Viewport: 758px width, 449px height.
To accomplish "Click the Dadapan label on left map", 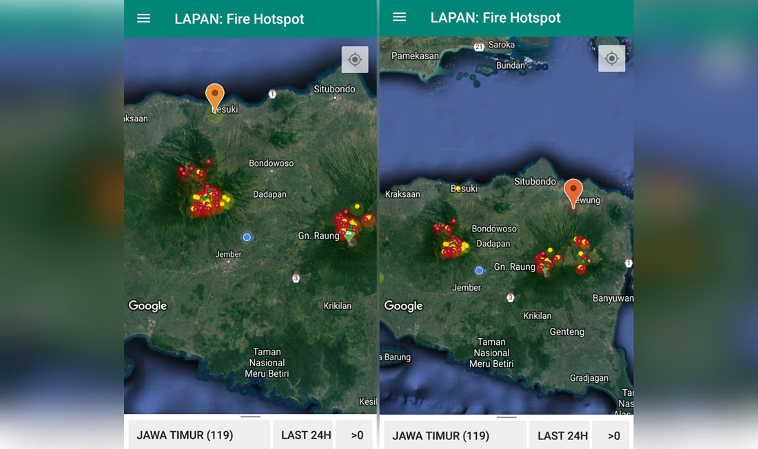I will pyautogui.click(x=269, y=194).
